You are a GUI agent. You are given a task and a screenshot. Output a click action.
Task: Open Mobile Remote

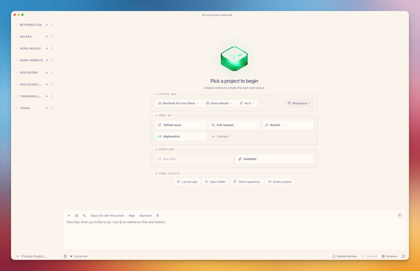tap(344, 256)
